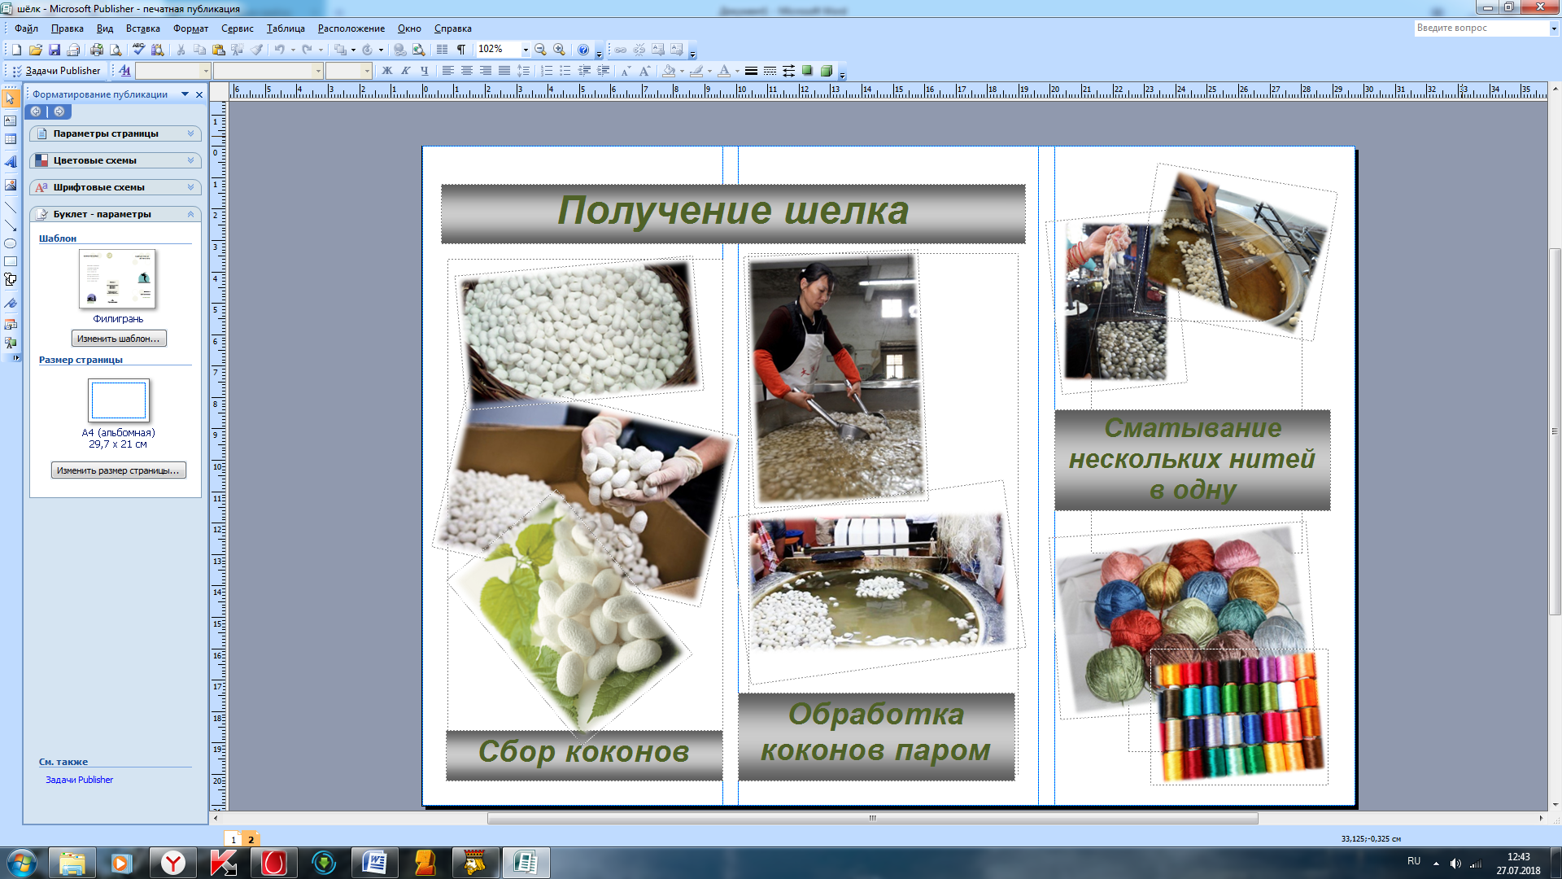Select the WordArt tool
Viewport: 1562px width, 879px height.
[11, 162]
